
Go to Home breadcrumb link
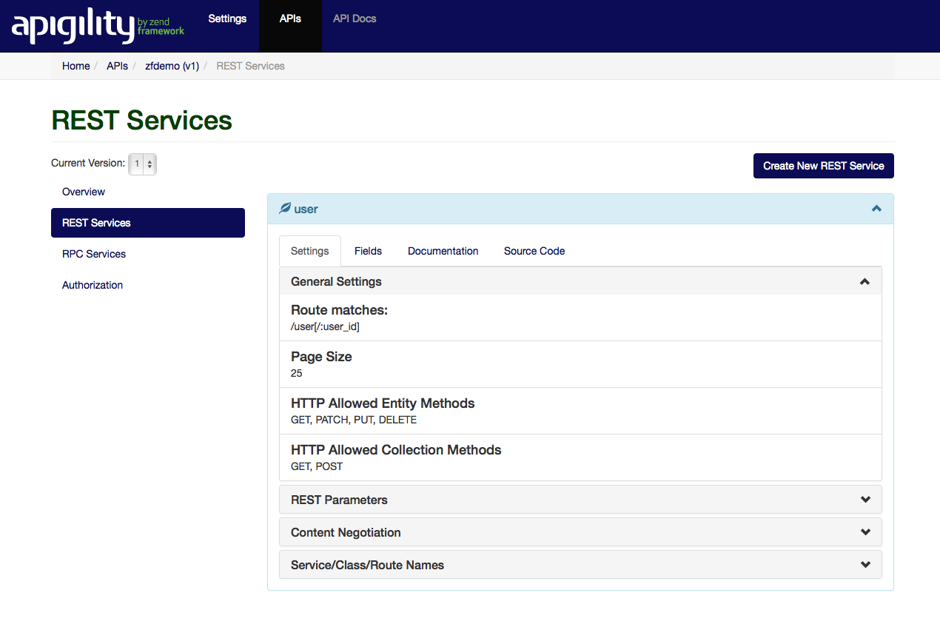coord(75,66)
